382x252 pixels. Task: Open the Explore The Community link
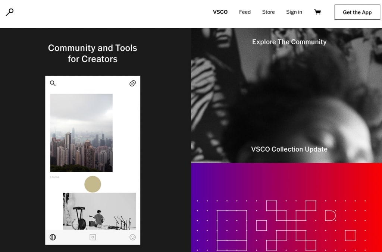289,42
